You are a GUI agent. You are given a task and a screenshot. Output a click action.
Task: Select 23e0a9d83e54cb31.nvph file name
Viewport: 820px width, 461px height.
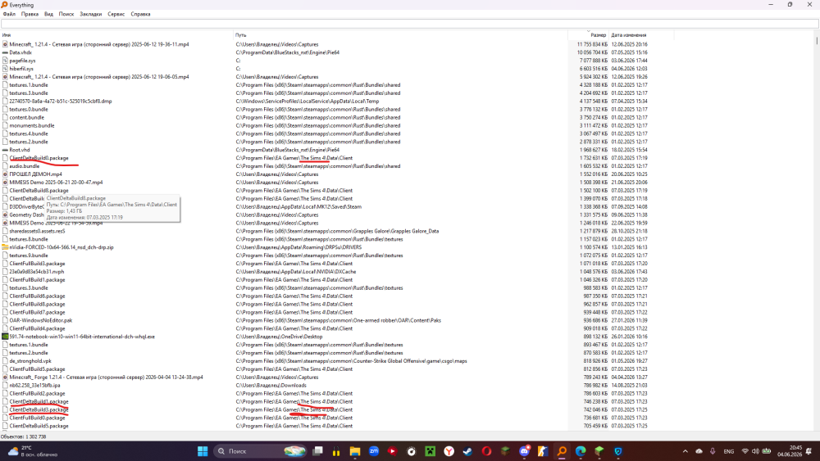click(x=37, y=272)
